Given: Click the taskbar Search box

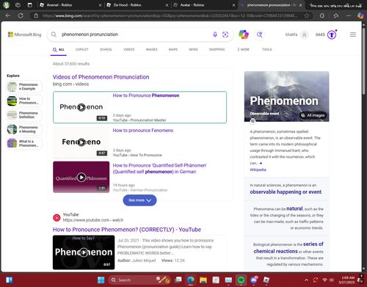Looking at the screenshot, I should [x=139, y=280].
